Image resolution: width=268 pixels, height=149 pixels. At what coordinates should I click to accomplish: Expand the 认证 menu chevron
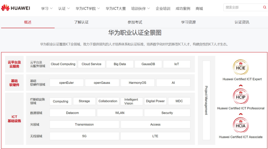[68, 8]
